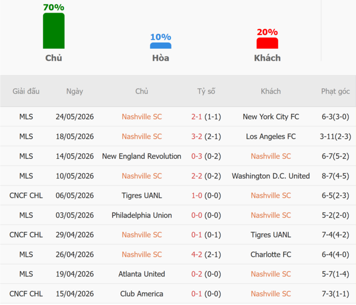
Task: Open the Atlanta United team link
Action: point(142,274)
